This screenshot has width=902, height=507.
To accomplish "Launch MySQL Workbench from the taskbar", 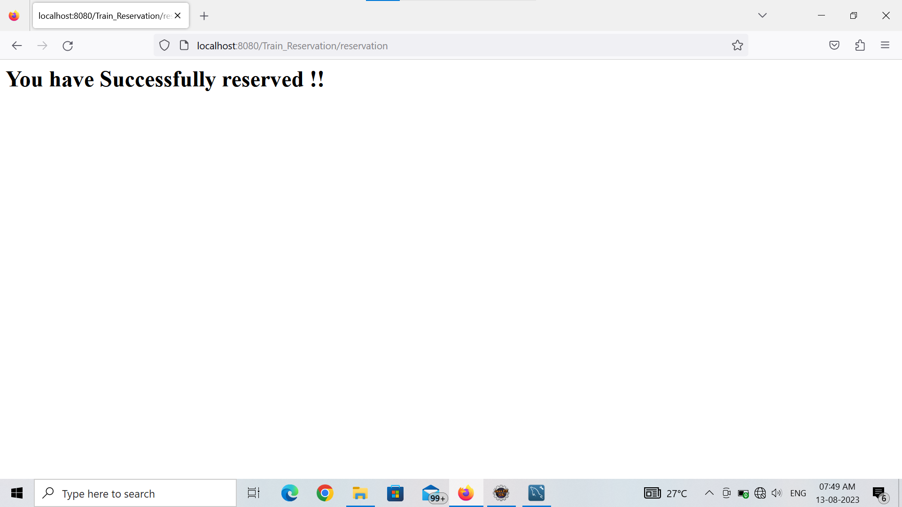I will (536, 493).
